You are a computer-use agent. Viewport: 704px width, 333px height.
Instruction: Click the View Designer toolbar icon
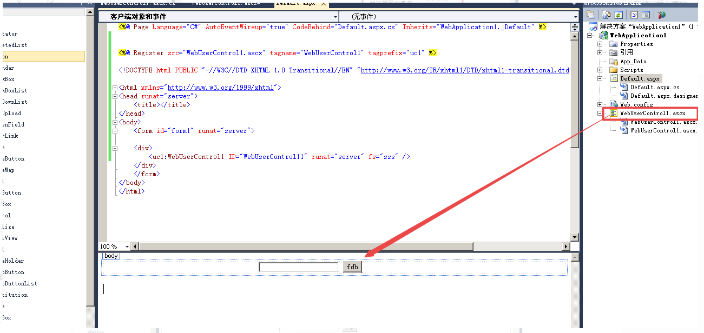[x=646, y=15]
